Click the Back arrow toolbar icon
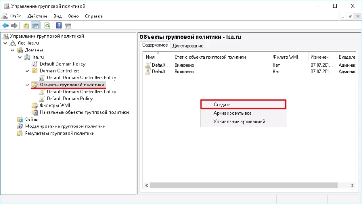The image size is (362, 204). tap(5, 25)
